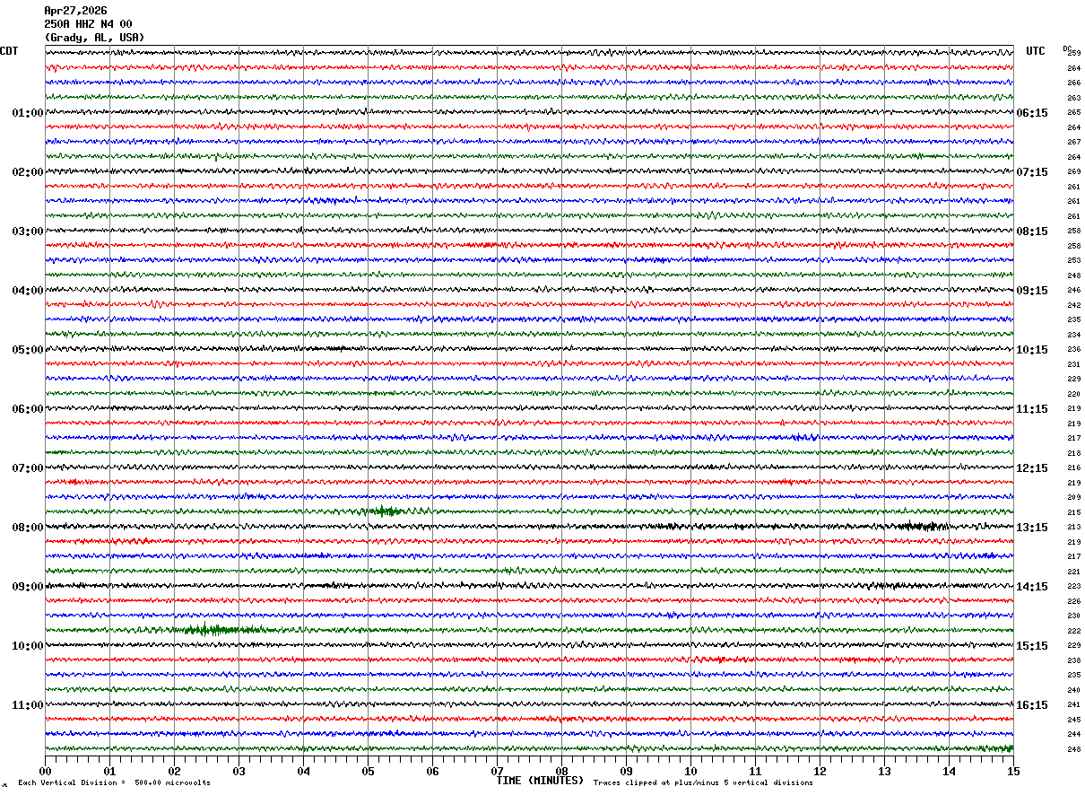This screenshot has width=1085, height=795.
Task: Select the 01:00 CDT row label
Action: click(28, 113)
